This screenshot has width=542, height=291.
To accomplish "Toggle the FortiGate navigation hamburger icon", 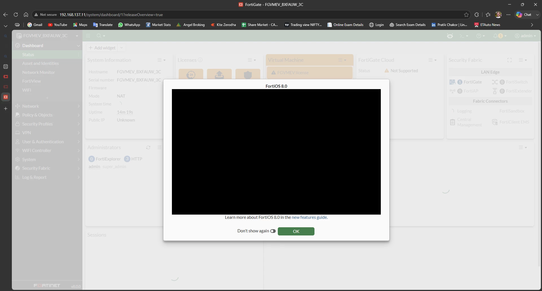I will pos(88,36).
